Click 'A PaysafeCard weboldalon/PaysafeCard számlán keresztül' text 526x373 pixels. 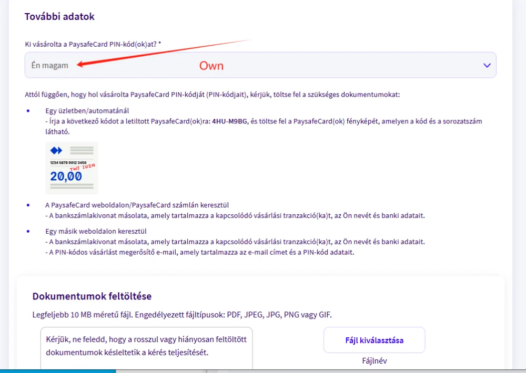[x=137, y=205]
